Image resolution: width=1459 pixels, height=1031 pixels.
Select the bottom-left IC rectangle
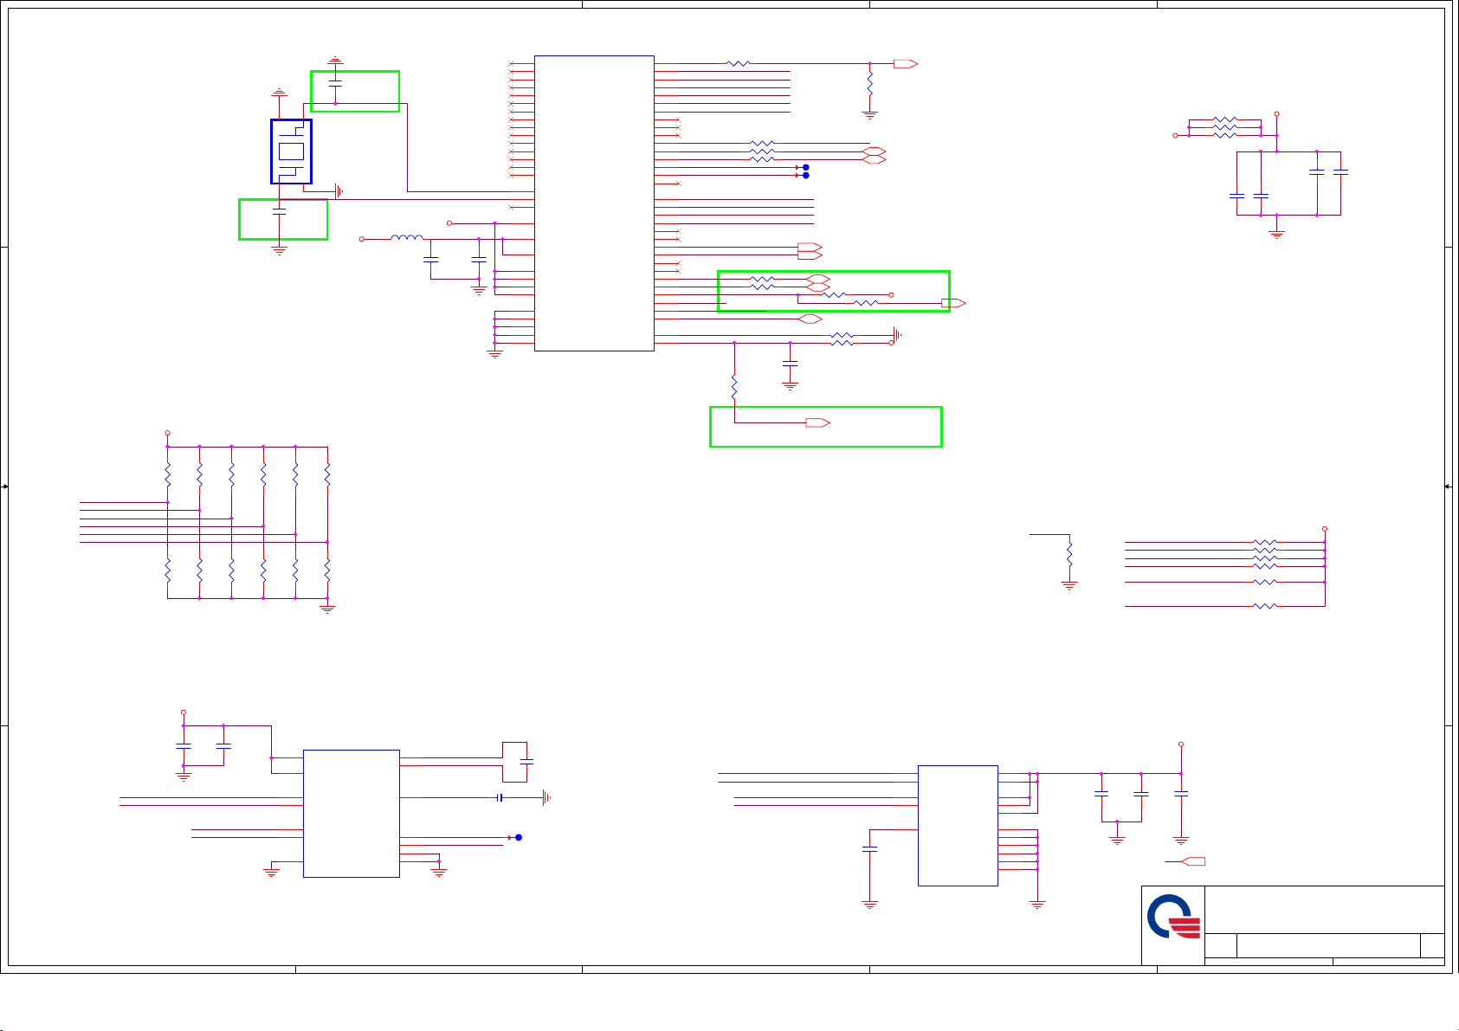[352, 814]
